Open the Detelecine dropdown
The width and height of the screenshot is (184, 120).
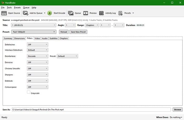coord(38,45)
